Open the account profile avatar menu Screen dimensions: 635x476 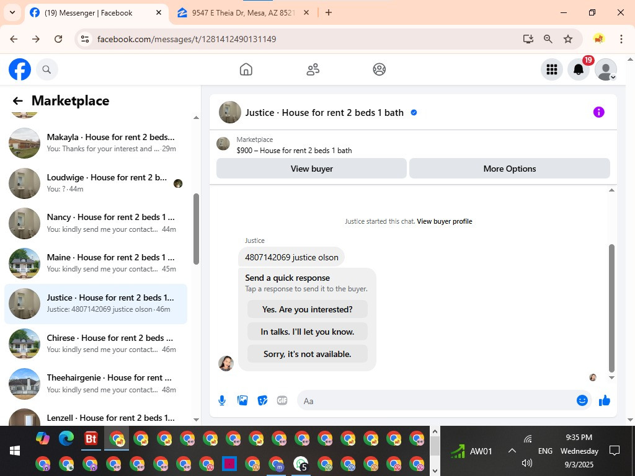(605, 69)
